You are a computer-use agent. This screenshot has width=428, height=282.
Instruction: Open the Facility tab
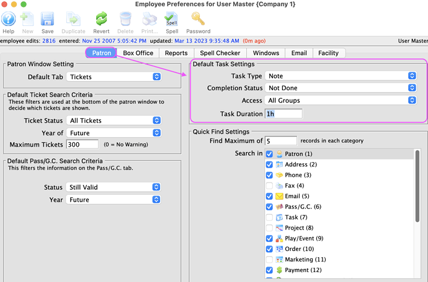coord(329,53)
